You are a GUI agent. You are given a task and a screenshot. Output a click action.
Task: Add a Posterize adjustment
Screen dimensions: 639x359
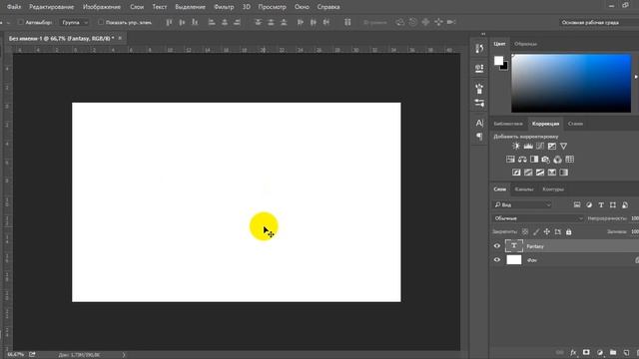[528, 173]
